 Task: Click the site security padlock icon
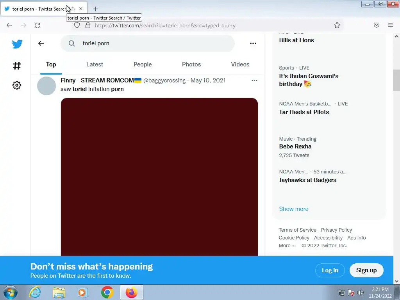88,25
